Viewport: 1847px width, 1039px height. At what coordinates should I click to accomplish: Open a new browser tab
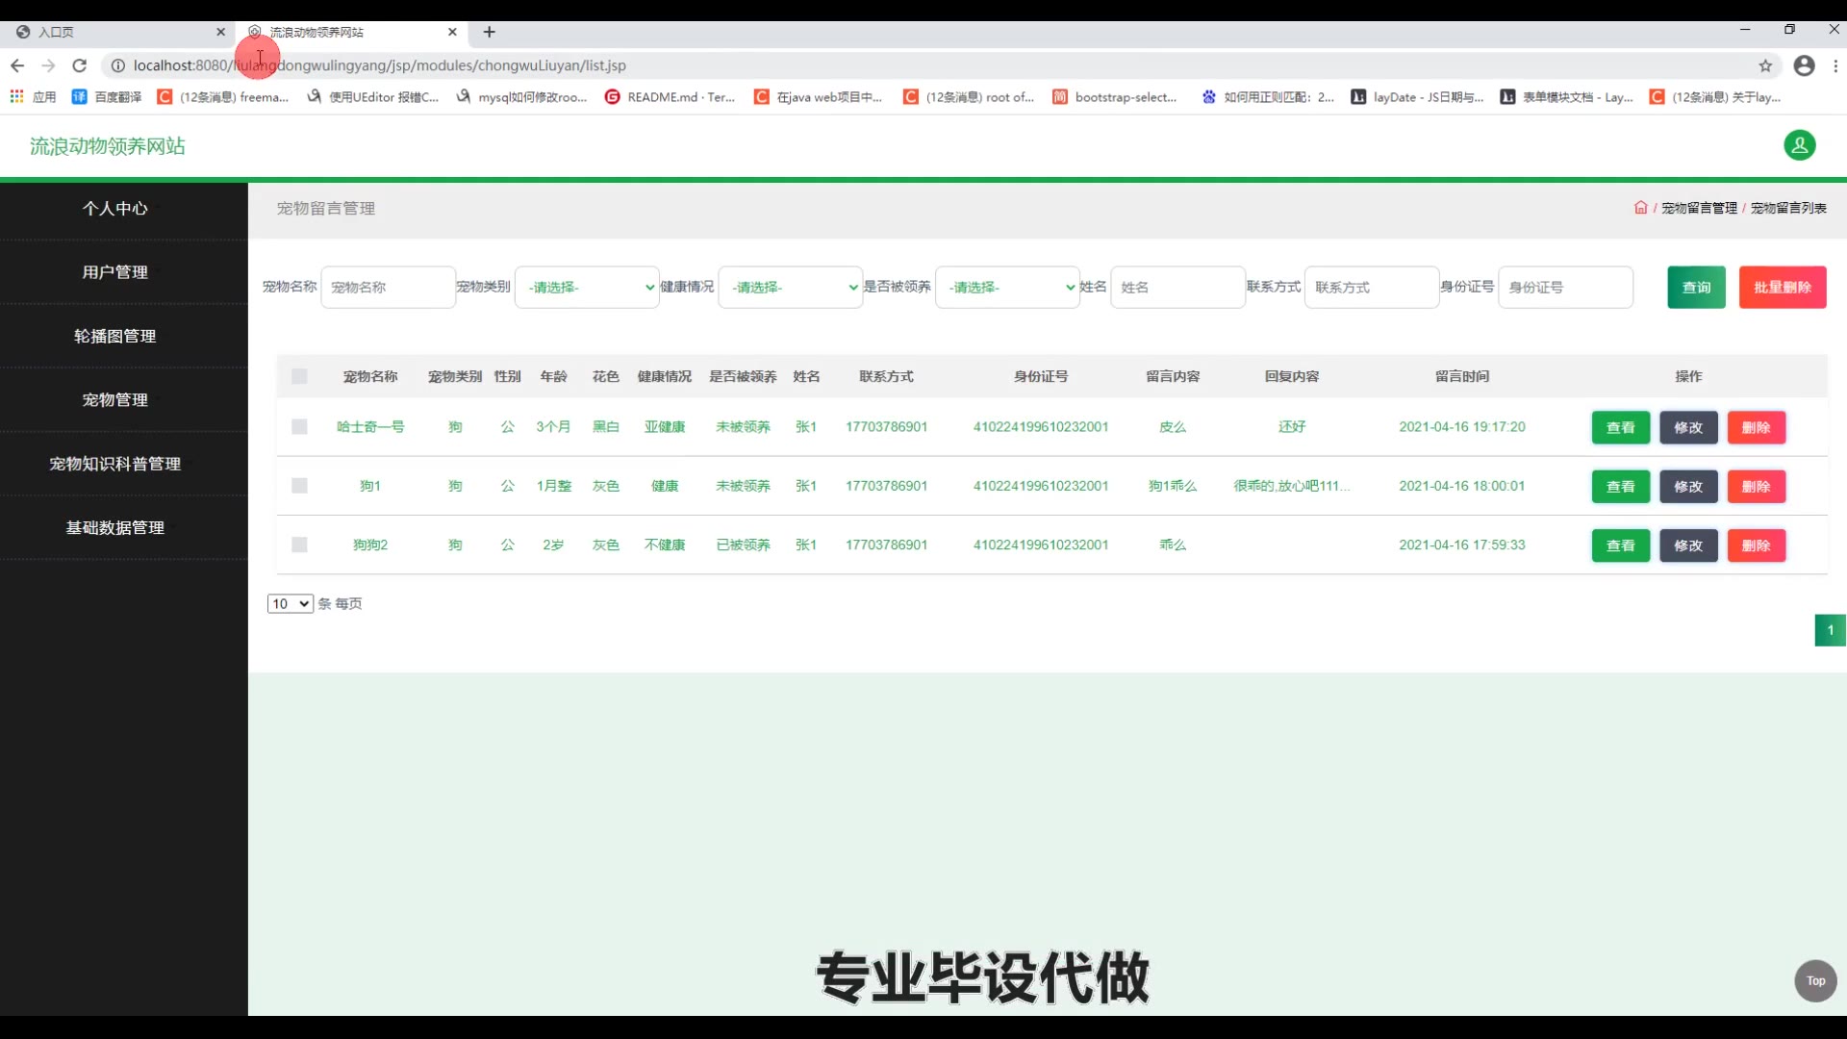(x=489, y=32)
